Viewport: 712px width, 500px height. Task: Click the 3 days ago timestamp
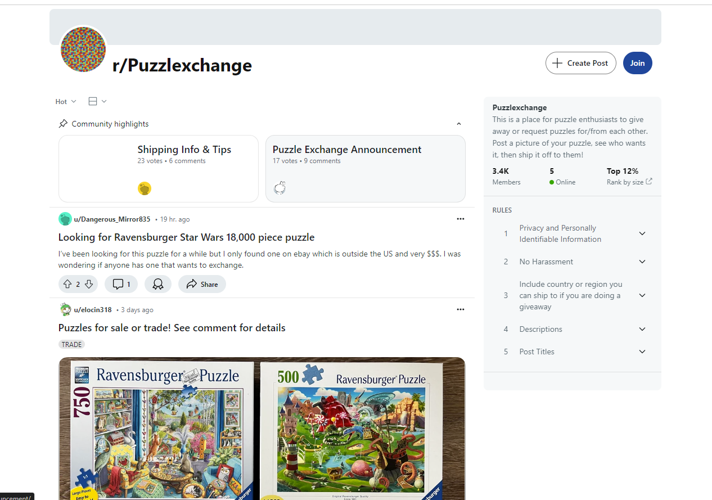[x=137, y=310]
